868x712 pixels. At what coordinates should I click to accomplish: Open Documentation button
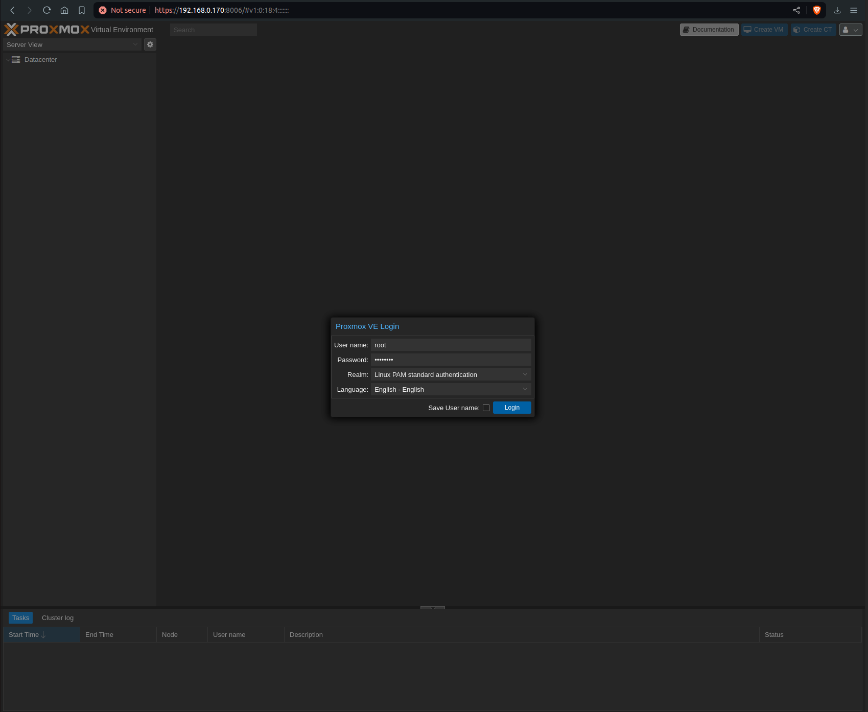coord(709,30)
